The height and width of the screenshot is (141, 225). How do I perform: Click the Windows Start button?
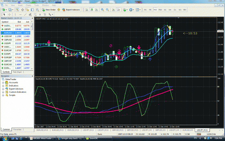5,138
